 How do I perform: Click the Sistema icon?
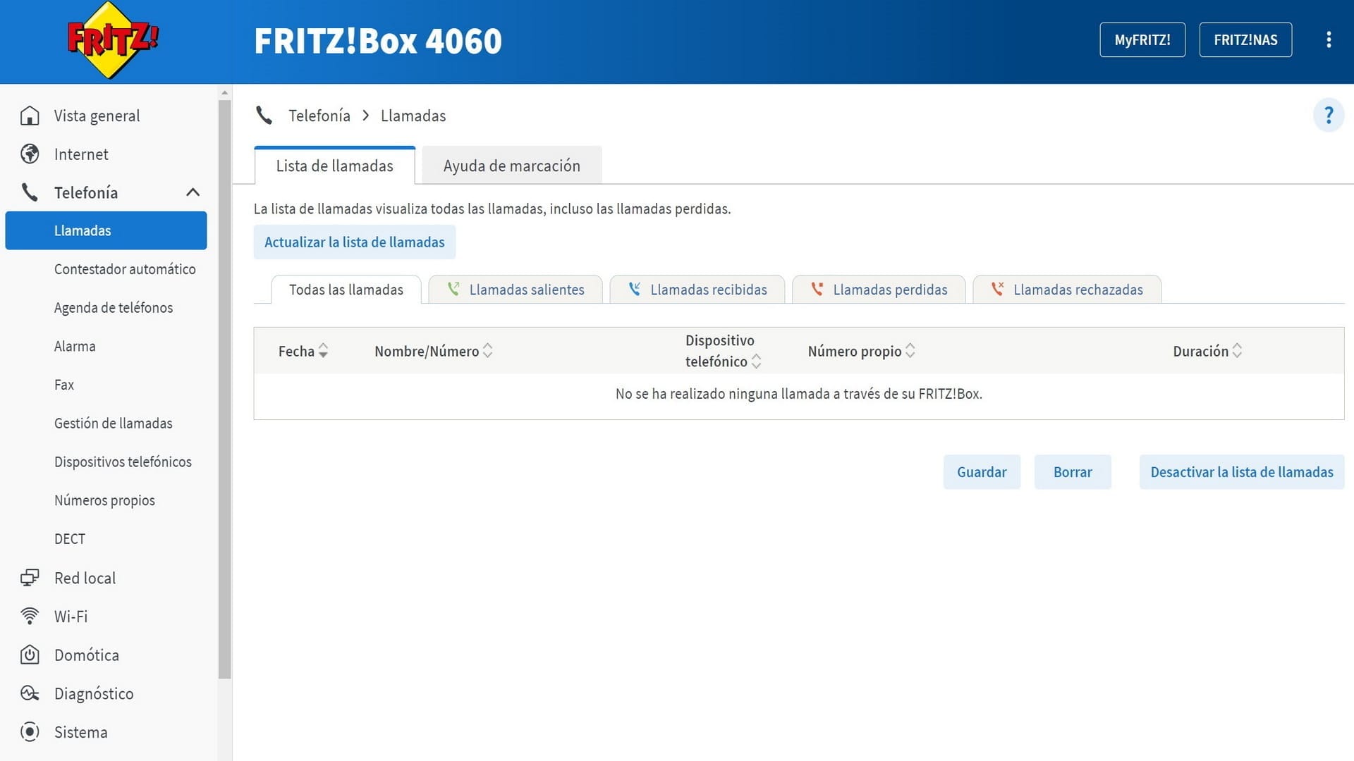click(x=30, y=732)
